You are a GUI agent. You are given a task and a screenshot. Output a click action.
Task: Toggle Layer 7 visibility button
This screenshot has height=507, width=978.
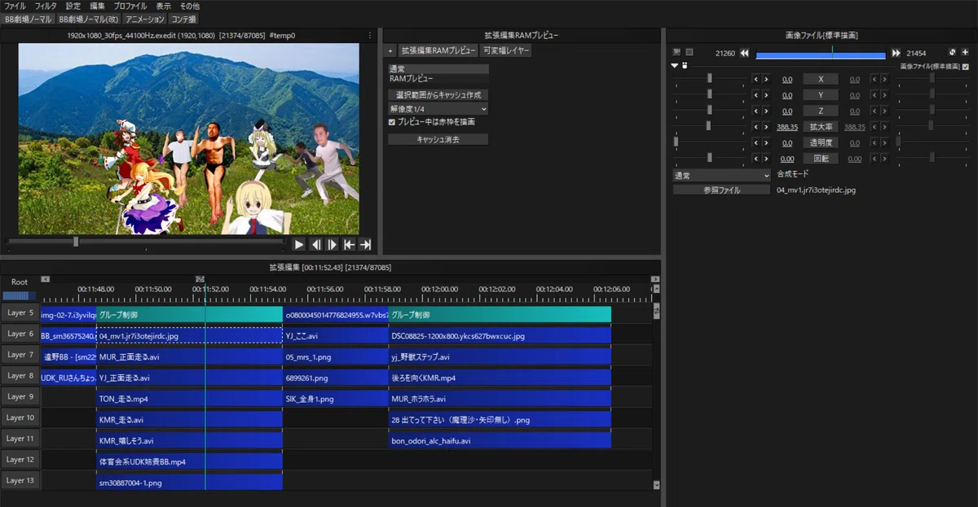pyautogui.click(x=20, y=355)
